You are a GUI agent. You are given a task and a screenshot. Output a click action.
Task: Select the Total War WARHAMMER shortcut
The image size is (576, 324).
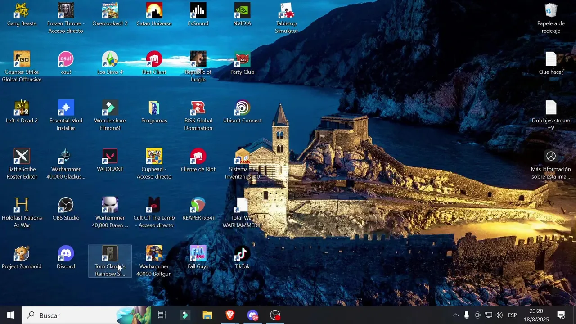coord(242,213)
